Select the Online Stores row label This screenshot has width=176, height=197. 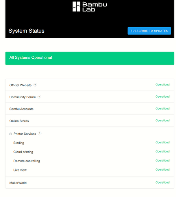click(19, 121)
